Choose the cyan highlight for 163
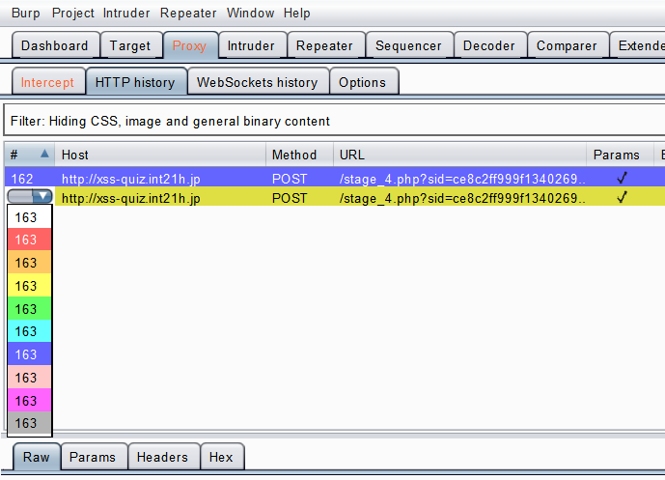The height and width of the screenshot is (480, 665). pyautogui.click(x=29, y=331)
